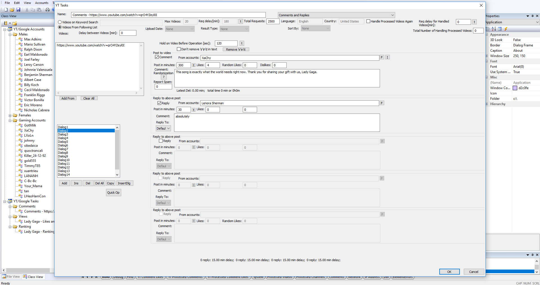
Task: Switch to the YT Processed Comments tab
Action: pos(186,277)
